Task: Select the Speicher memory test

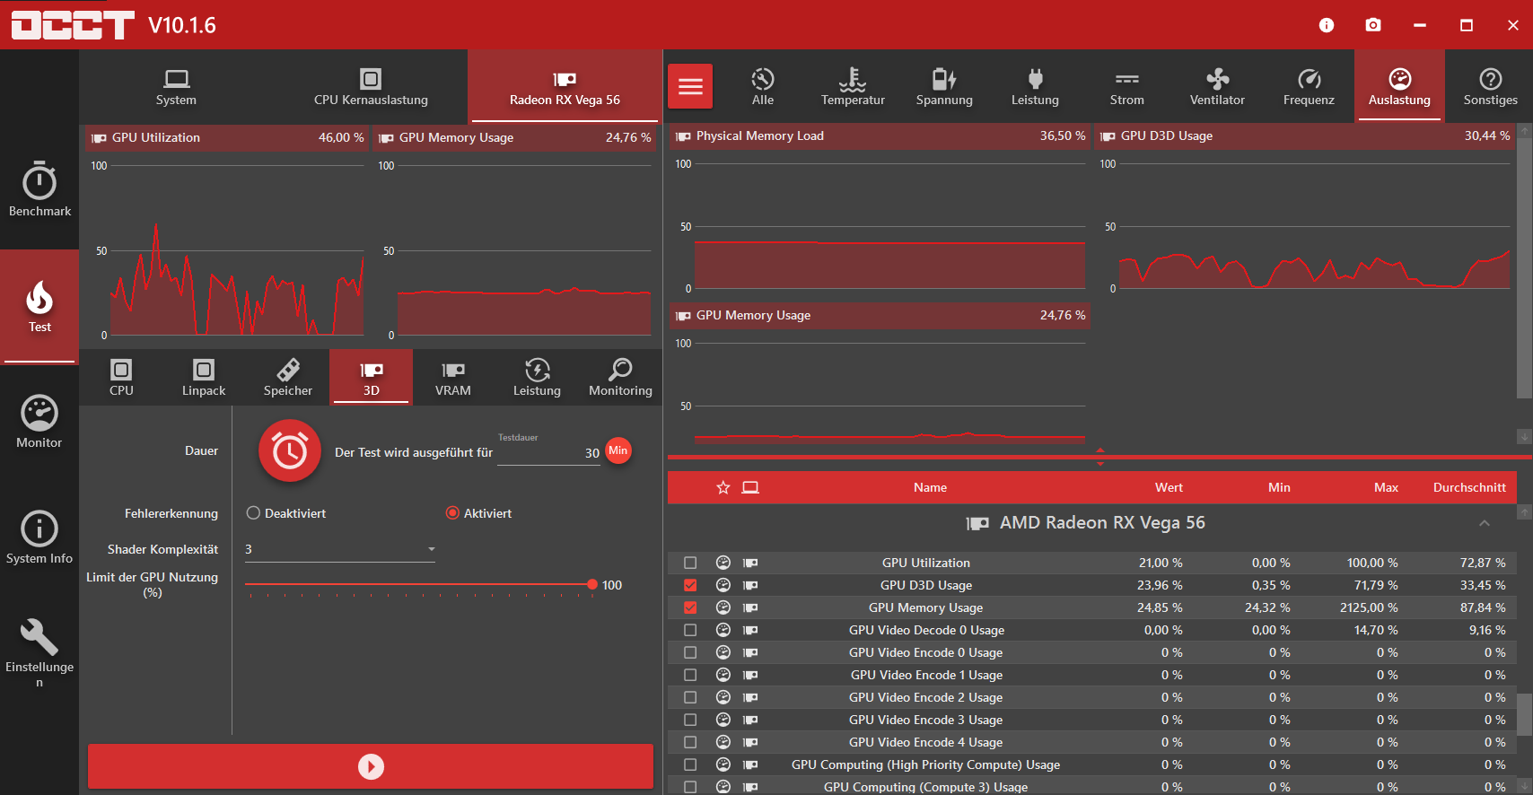Action: (288, 377)
